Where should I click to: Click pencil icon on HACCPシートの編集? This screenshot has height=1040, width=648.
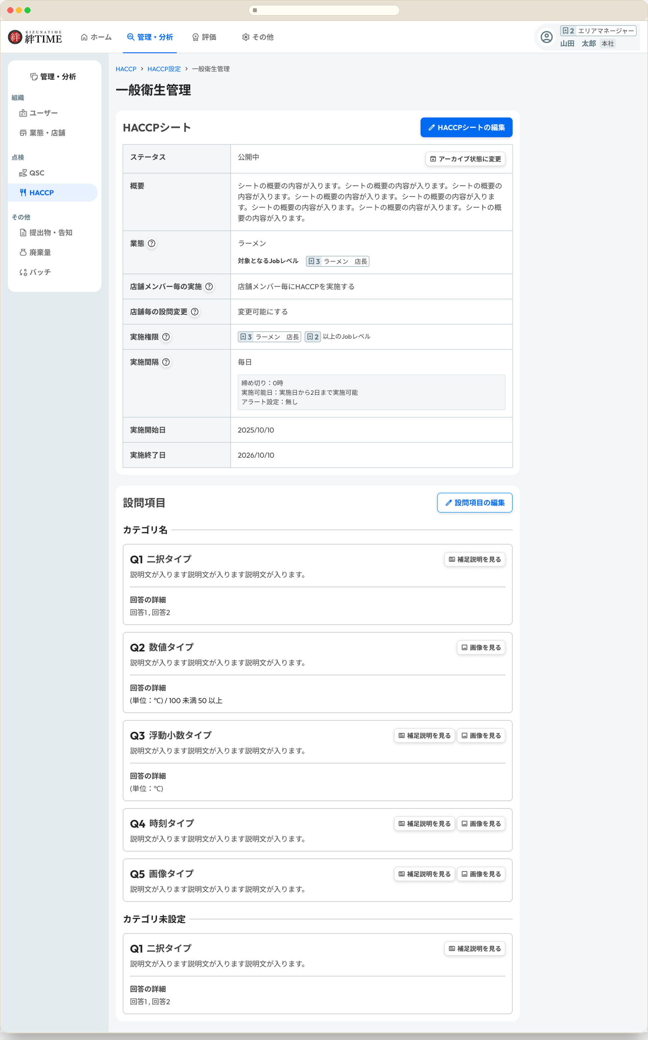point(431,128)
